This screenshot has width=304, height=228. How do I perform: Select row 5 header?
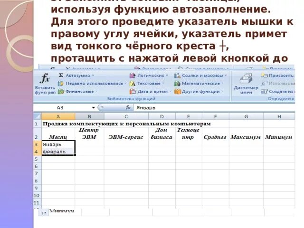[x=38, y=159]
